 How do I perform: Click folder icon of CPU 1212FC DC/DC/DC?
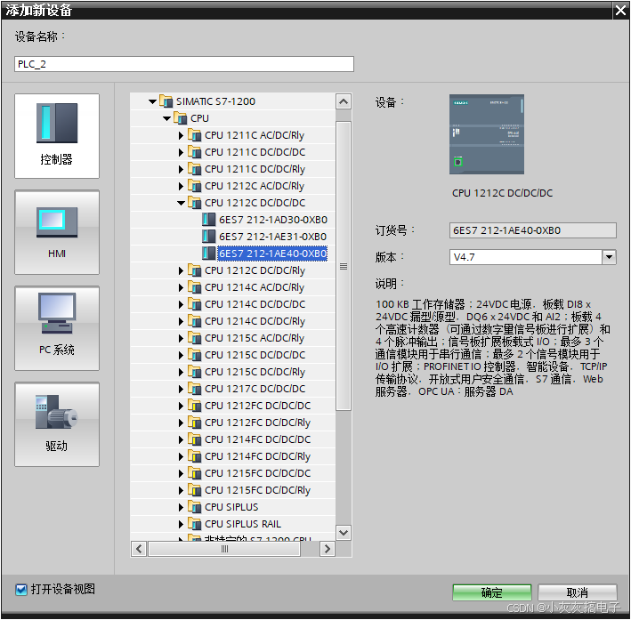(194, 406)
